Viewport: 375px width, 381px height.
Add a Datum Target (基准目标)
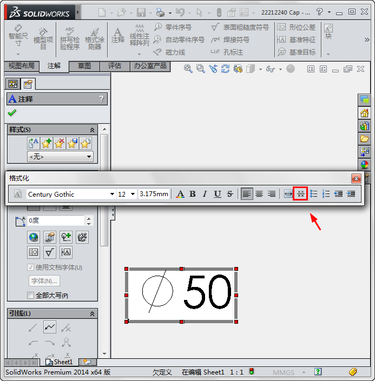click(x=297, y=52)
